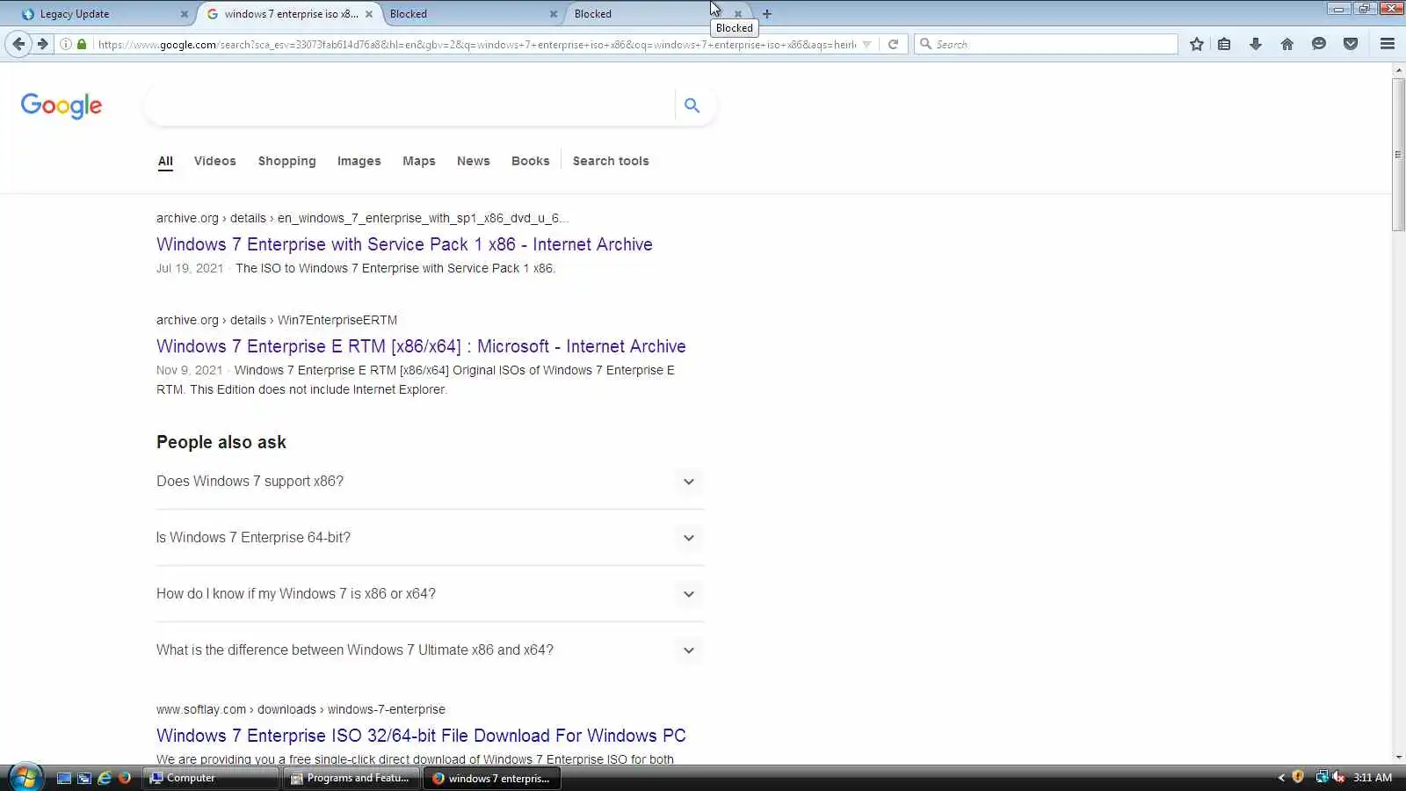Image resolution: width=1406 pixels, height=791 pixels.
Task: Open 'Windows 7 Enterprise ISO 32/64-bit File Download' result
Action: click(x=421, y=736)
